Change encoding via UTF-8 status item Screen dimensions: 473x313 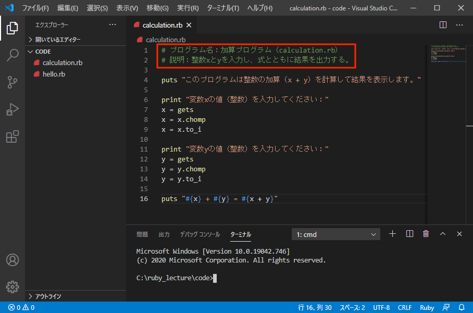[x=381, y=307]
